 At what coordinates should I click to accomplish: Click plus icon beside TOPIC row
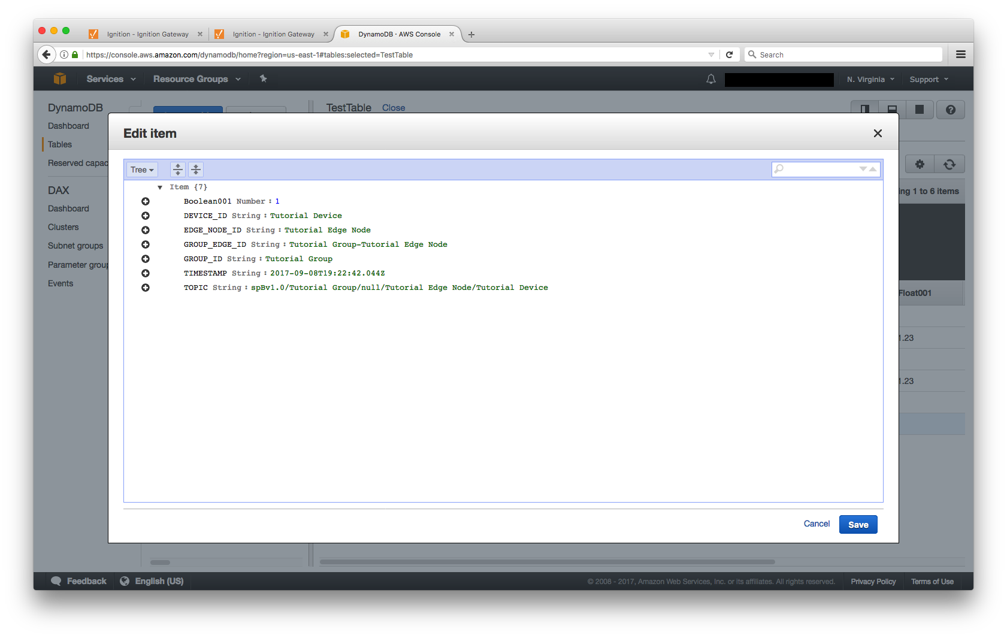146,288
